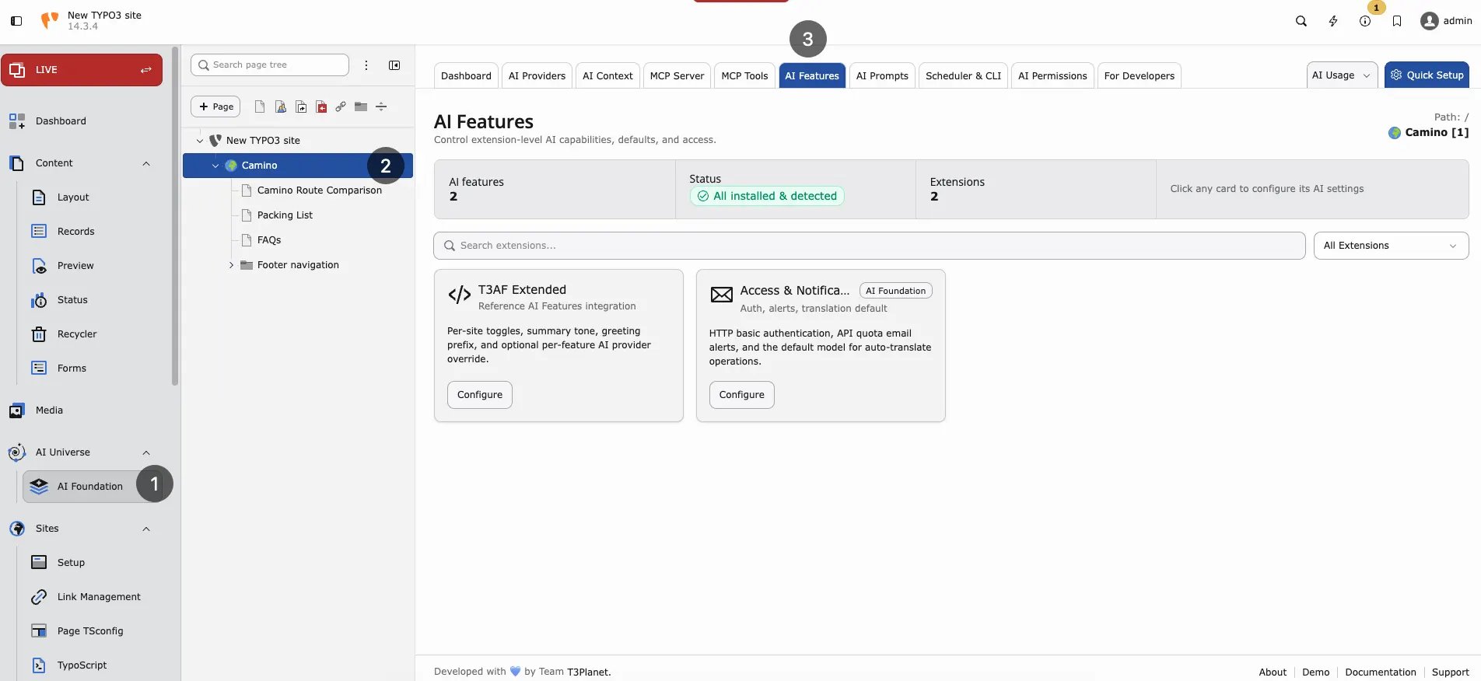
Task: Focus the Search page tree field
Action: click(x=270, y=65)
